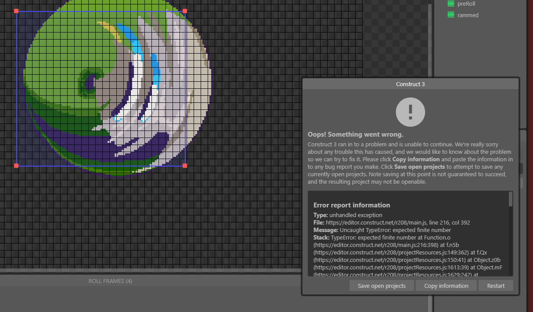Viewport: 533px width, 312px height.
Task: Restart Construct 3 via the Restart button
Action: pyautogui.click(x=496, y=285)
